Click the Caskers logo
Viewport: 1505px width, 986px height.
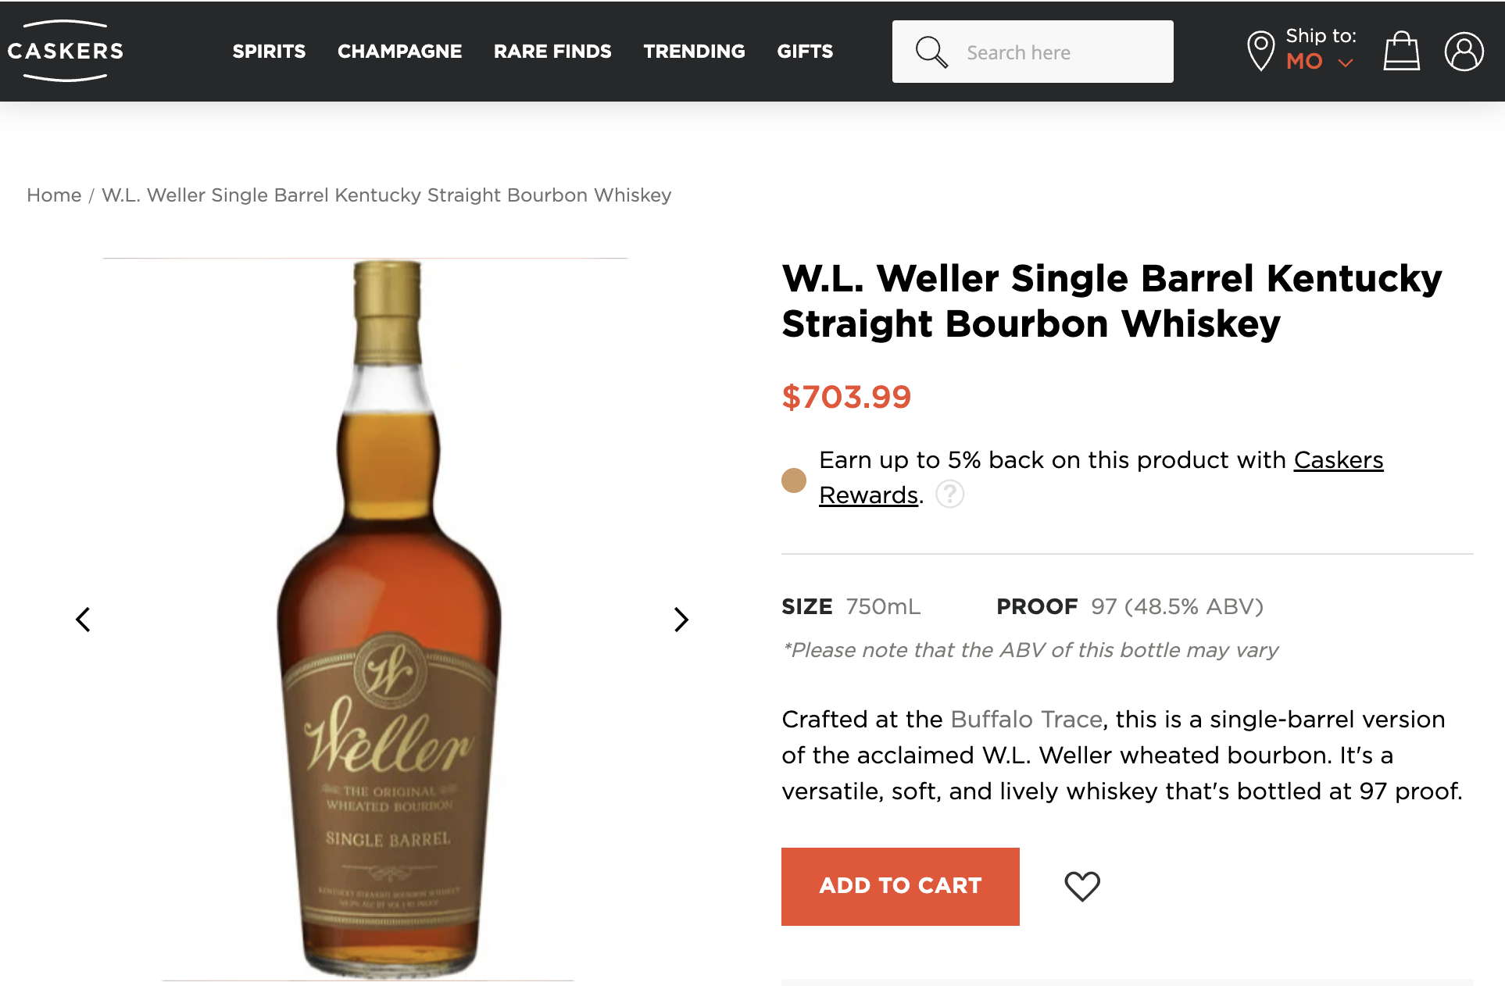pyautogui.click(x=66, y=51)
